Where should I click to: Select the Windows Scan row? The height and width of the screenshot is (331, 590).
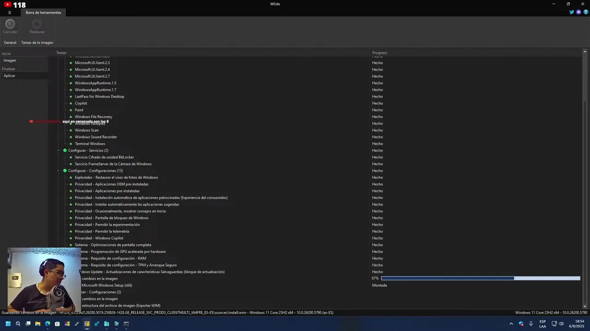[x=87, y=130]
